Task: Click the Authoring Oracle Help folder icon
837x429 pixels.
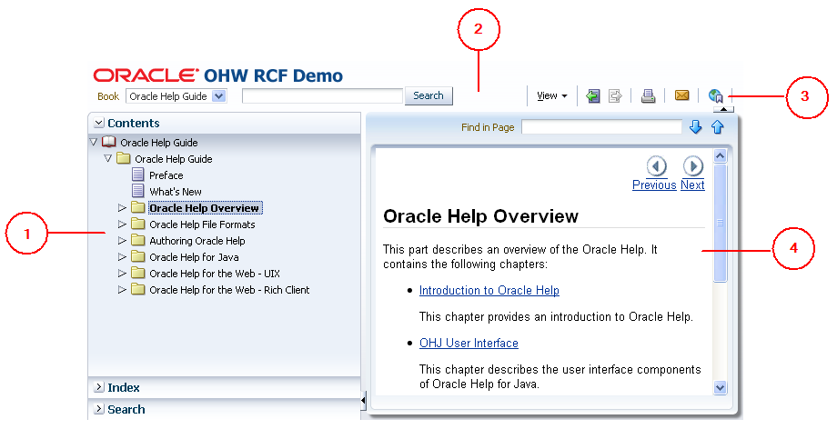Action: click(x=137, y=240)
